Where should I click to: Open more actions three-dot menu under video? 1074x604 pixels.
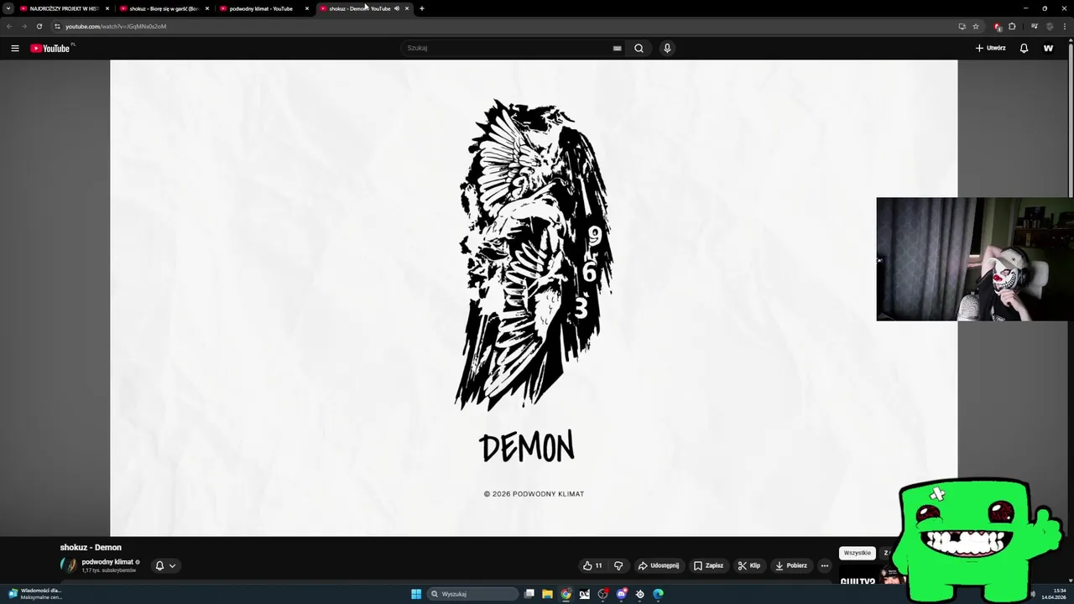pos(825,565)
